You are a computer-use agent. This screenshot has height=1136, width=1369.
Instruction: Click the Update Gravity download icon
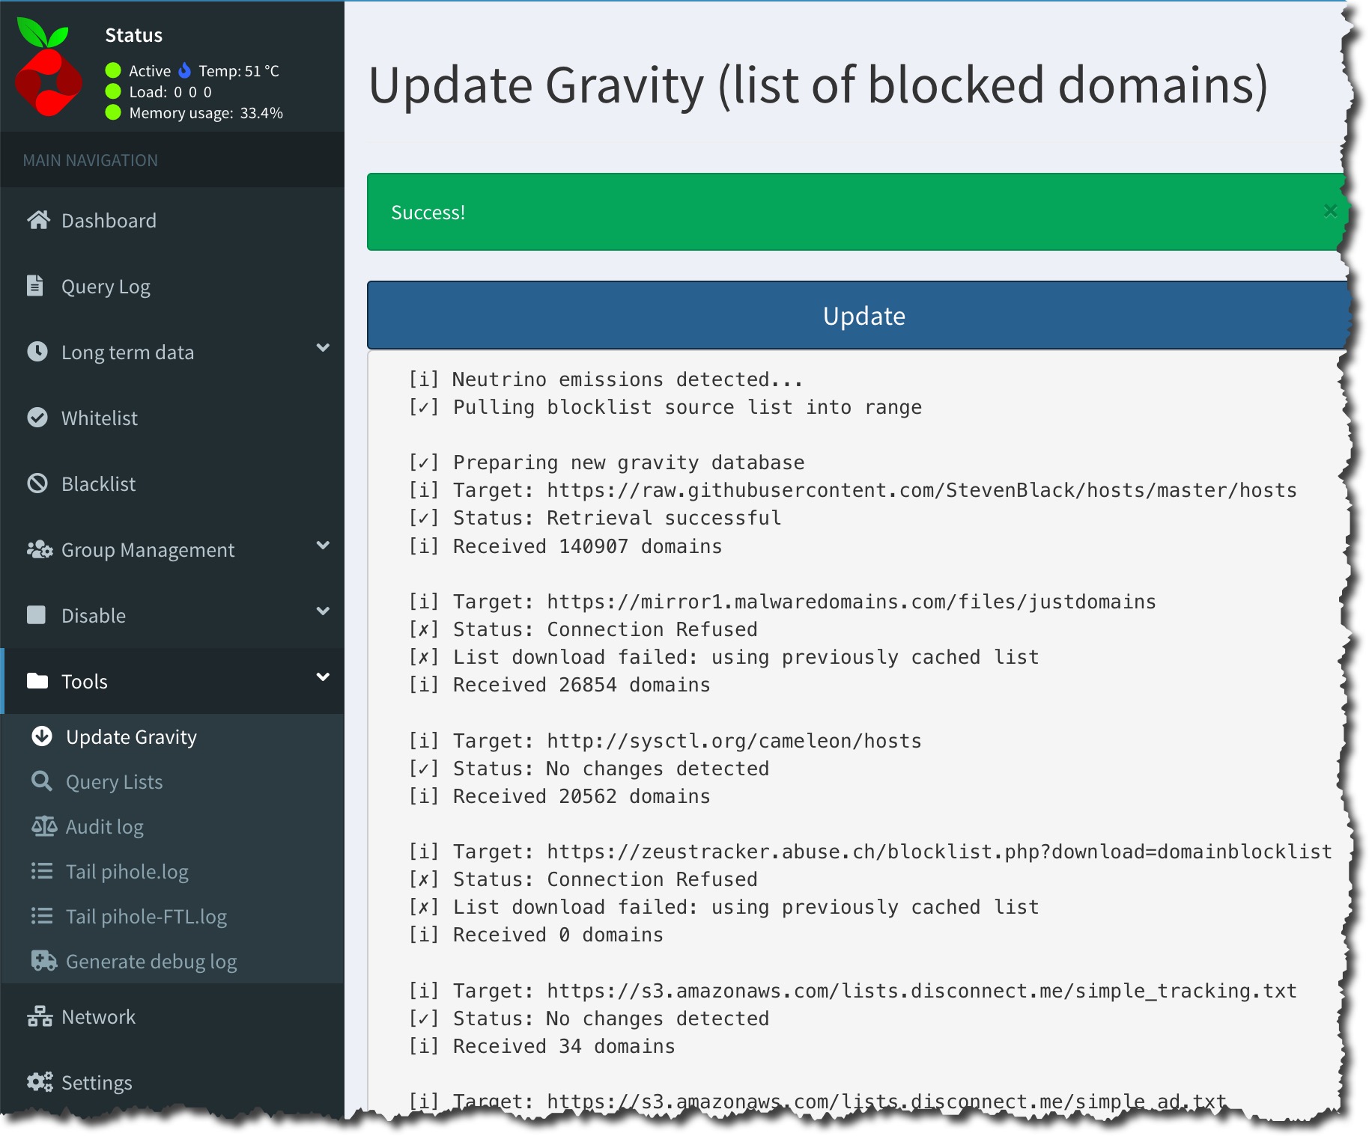pos(43,736)
